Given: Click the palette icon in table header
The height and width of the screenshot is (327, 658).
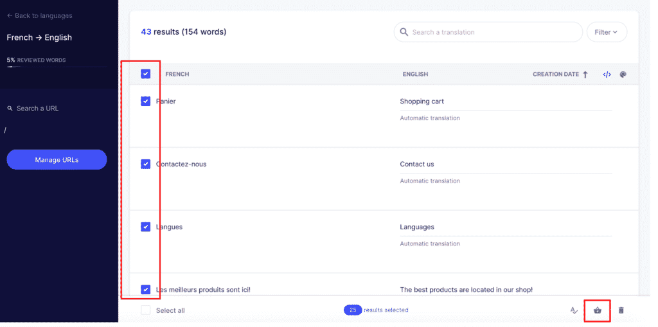Looking at the screenshot, I should [623, 75].
